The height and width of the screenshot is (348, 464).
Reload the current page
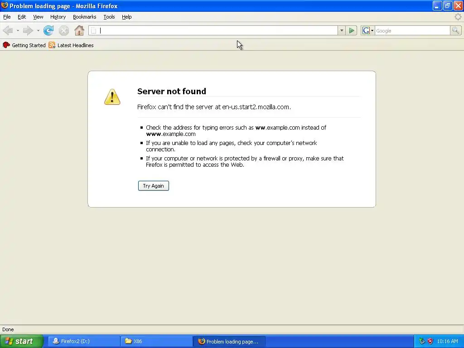click(48, 30)
